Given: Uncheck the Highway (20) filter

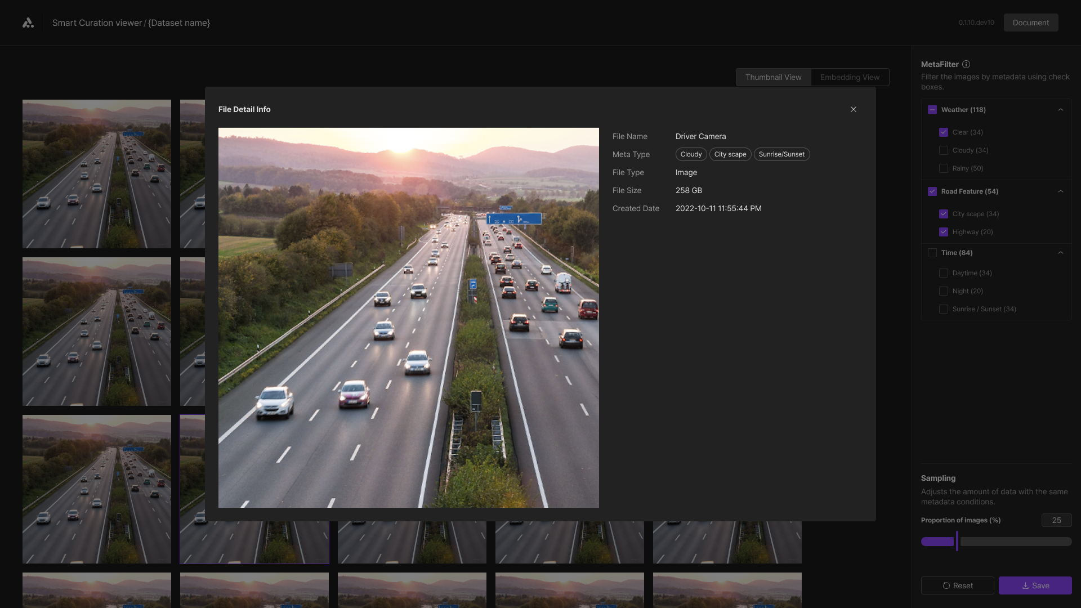Looking at the screenshot, I should coord(944,232).
